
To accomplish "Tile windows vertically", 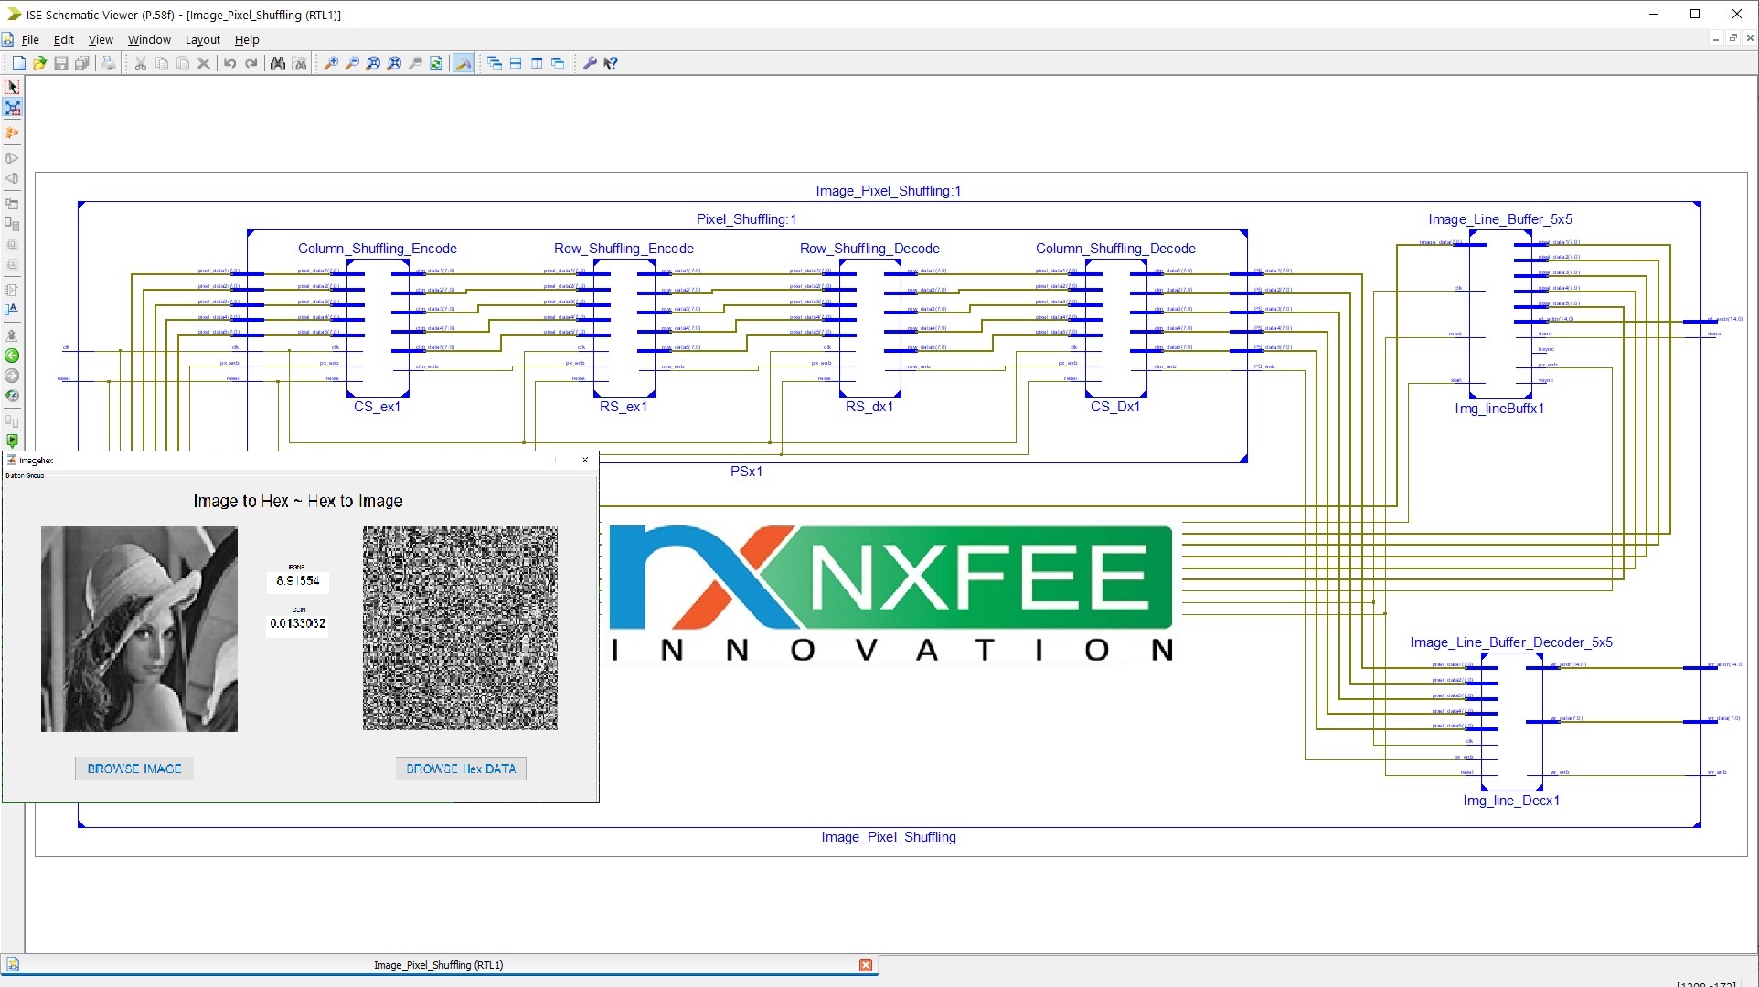I will point(537,63).
